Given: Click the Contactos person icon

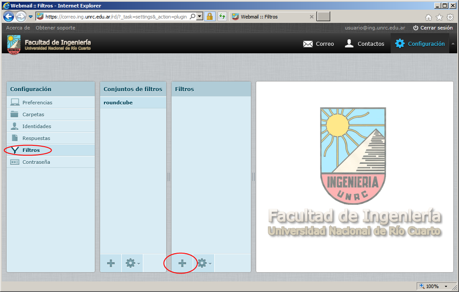Looking at the screenshot, I should pos(349,44).
